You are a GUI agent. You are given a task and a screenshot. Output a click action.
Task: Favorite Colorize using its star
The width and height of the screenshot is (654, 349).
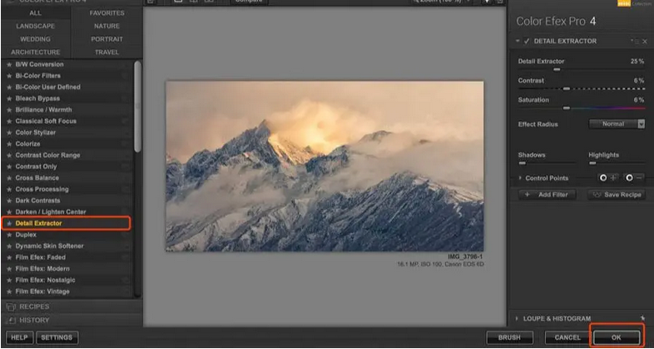(x=9, y=144)
